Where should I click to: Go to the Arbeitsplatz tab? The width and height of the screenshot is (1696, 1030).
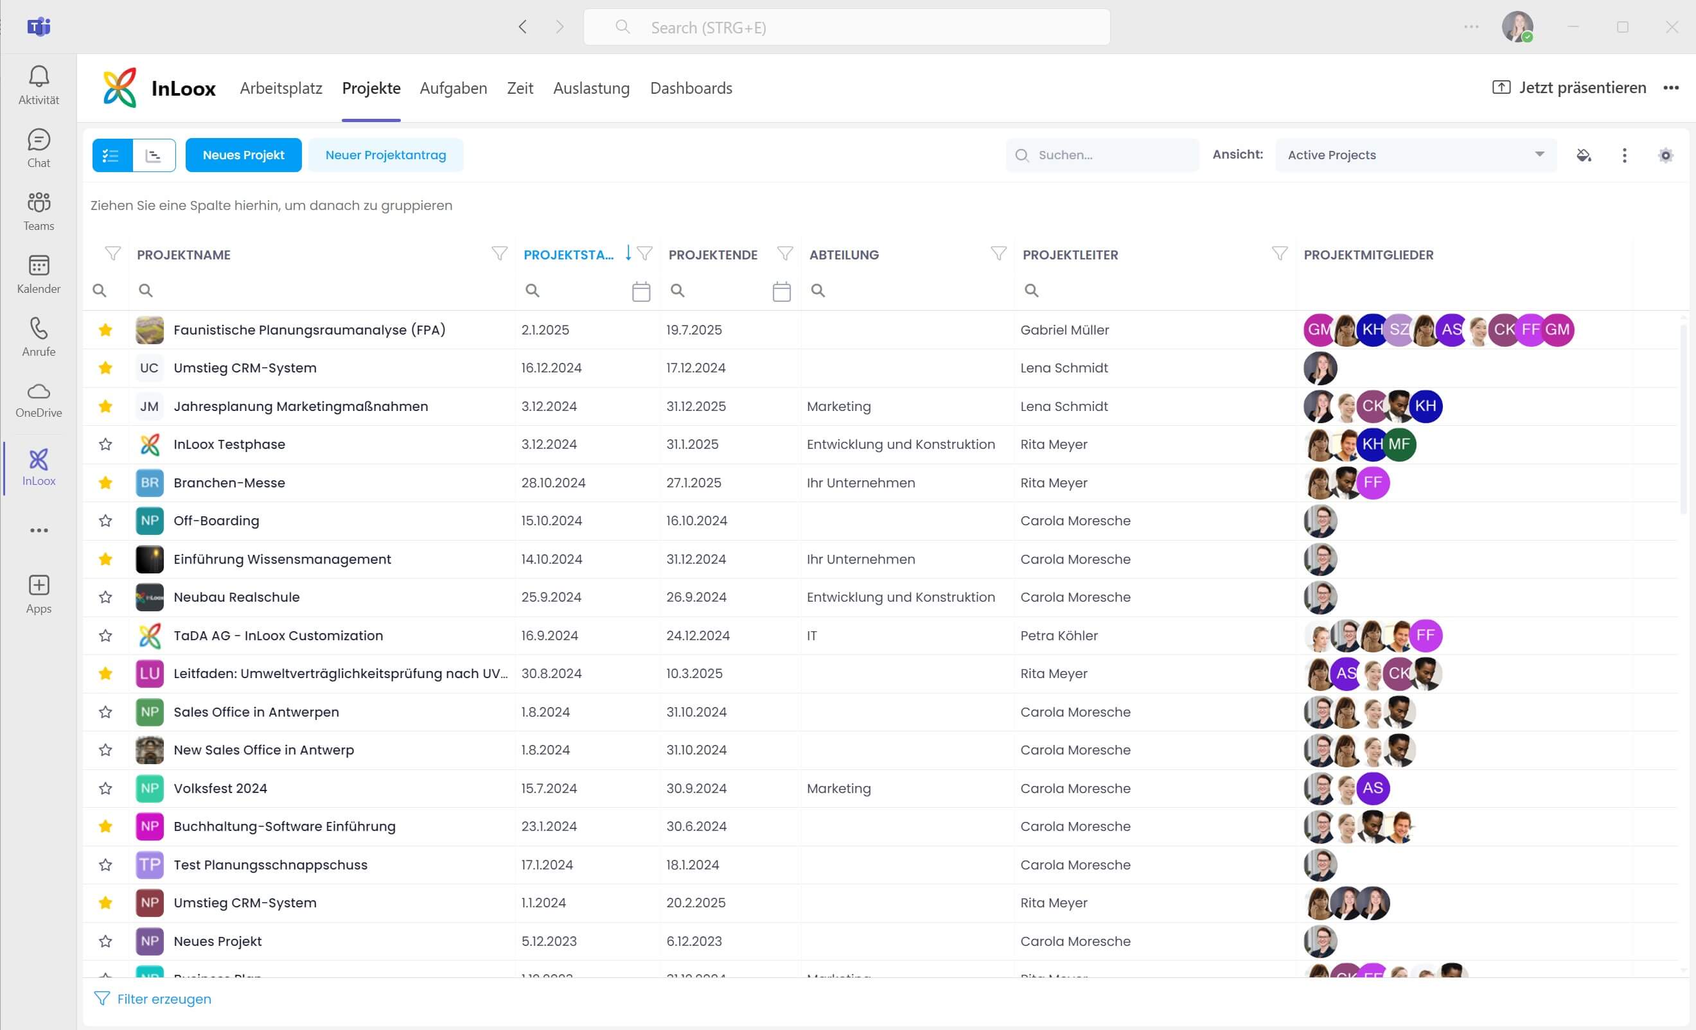pyautogui.click(x=281, y=88)
